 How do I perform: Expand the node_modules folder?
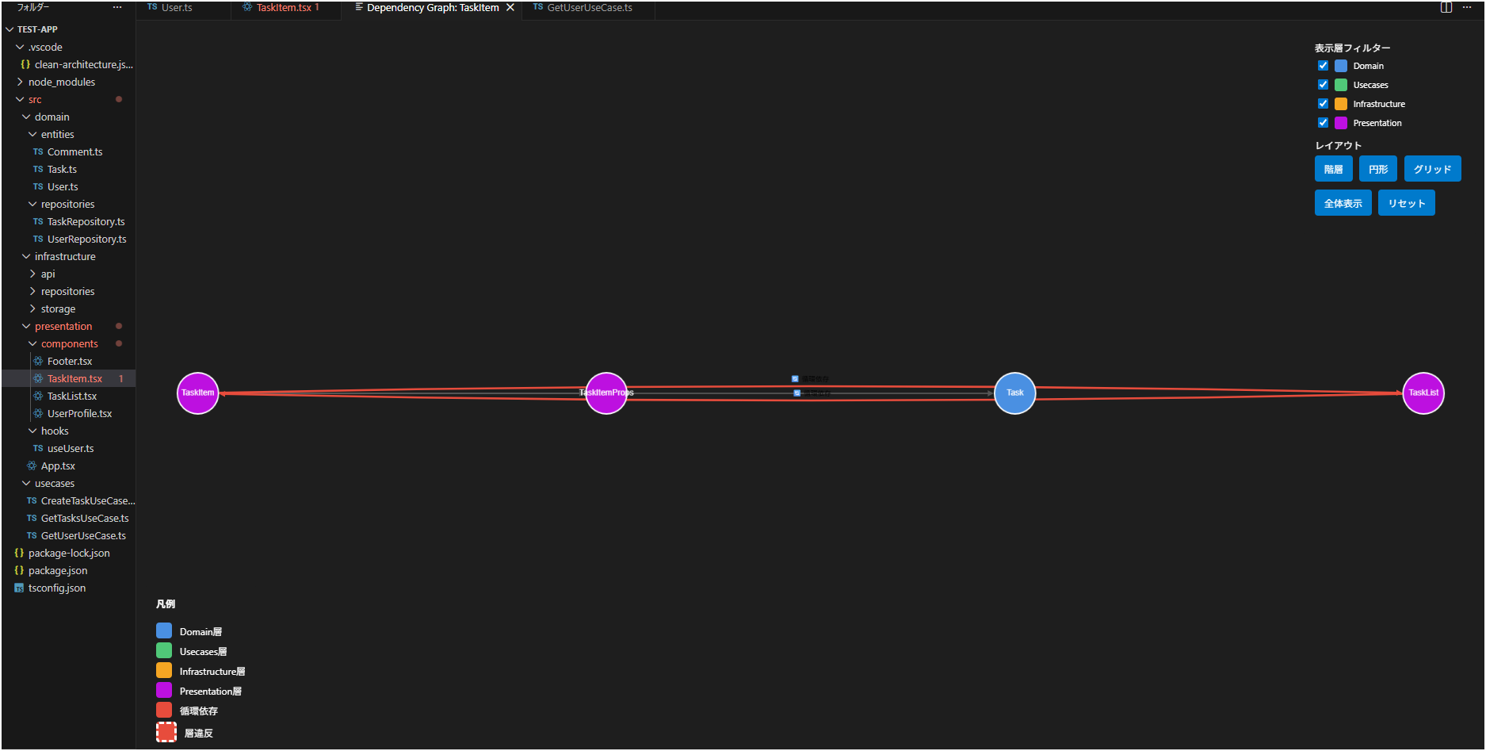[20, 82]
